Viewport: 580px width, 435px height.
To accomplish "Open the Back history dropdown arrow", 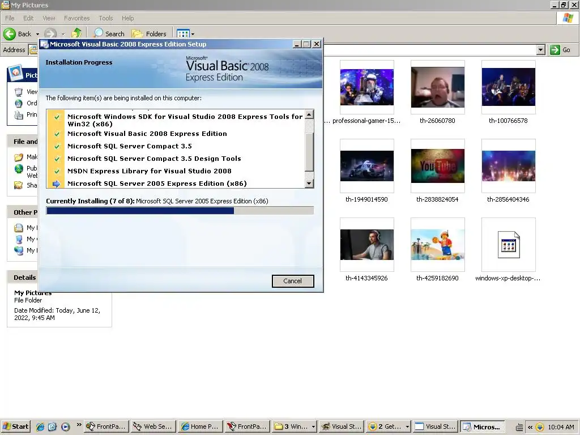I will pos(37,34).
